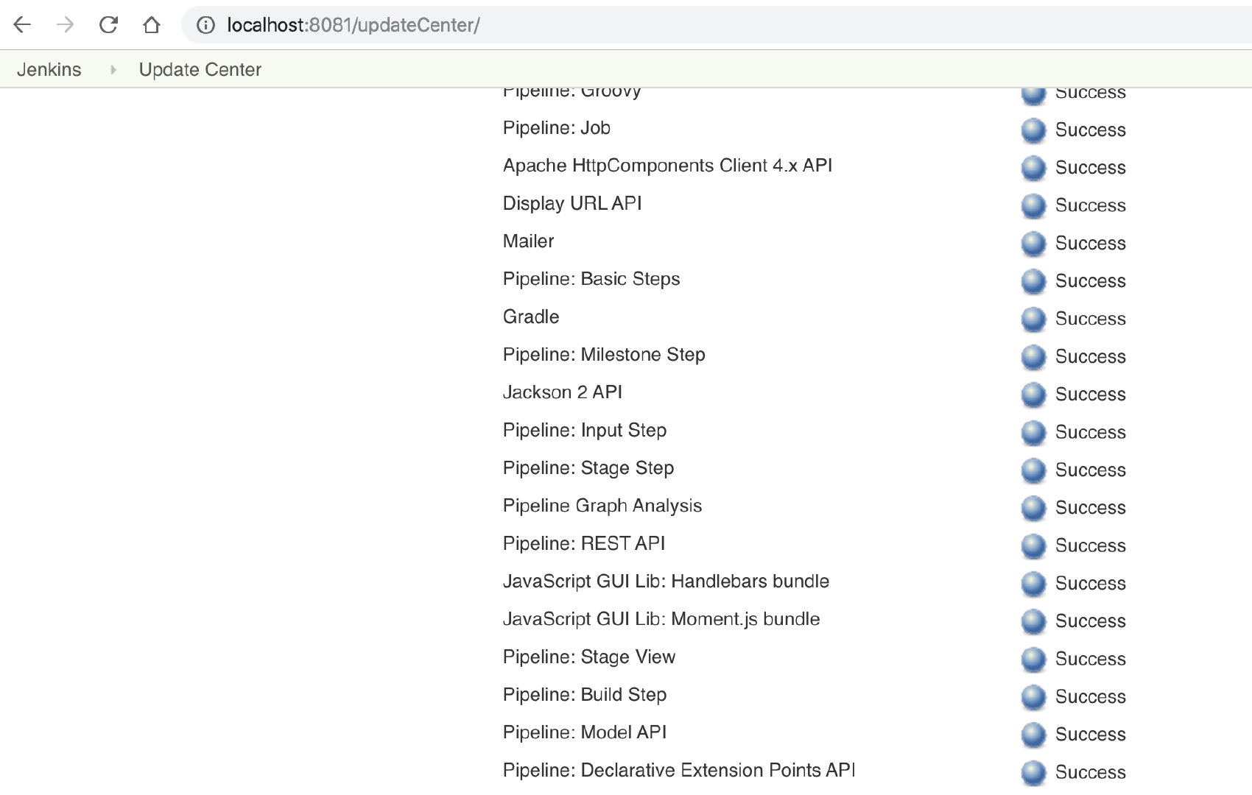Expand the chevron next to Jenkins breadcrumb
Image resolution: width=1252 pixels, height=795 pixels.
tap(114, 69)
